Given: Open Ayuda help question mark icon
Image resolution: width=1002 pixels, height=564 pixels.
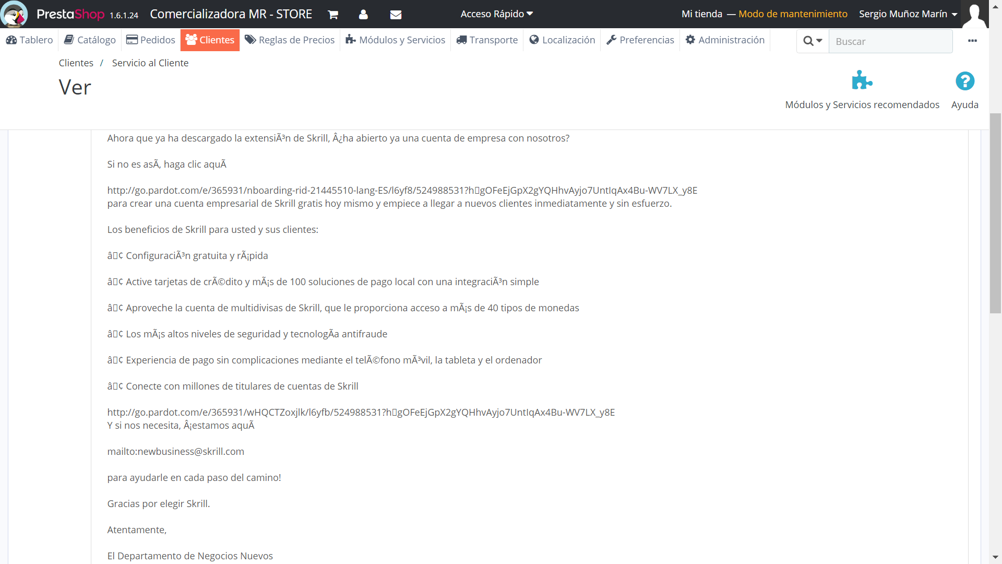Looking at the screenshot, I should tap(964, 81).
